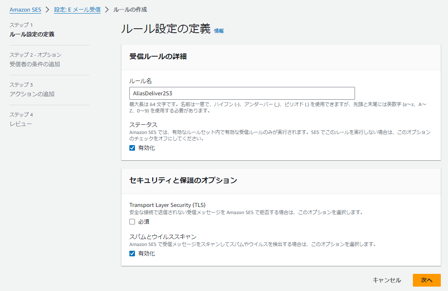Toggle スパムとウイルススキャン 有効化 checkbox

pyautogui.click(x=132, y=254)
